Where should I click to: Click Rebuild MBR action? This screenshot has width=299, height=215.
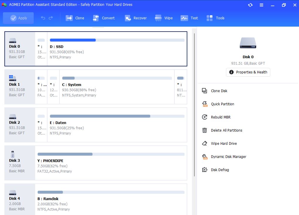[x=220, y=117]
